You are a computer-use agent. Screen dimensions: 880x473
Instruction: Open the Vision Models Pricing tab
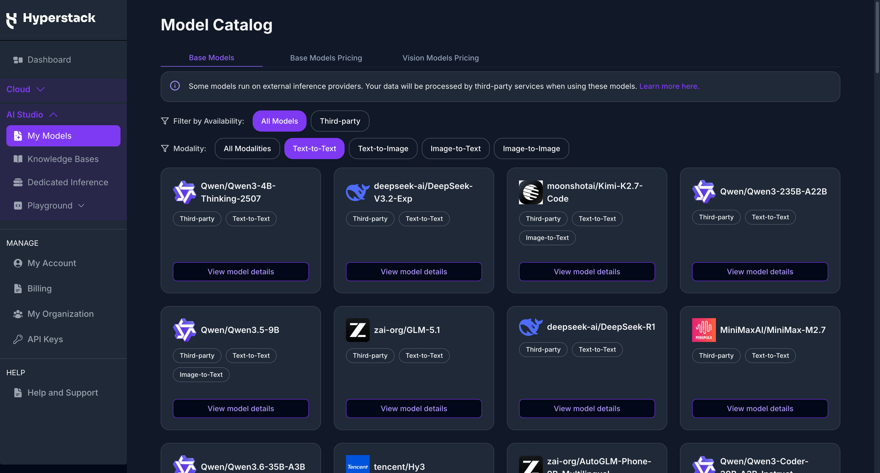[440, 58]
